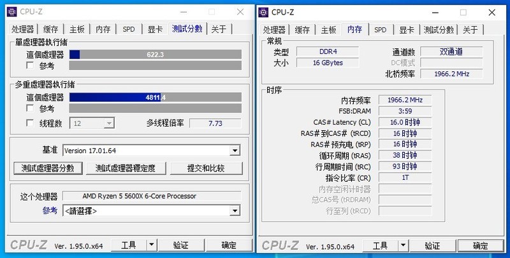Click CPU-Z app icon in left window title bar

click(x=11, y=11)
